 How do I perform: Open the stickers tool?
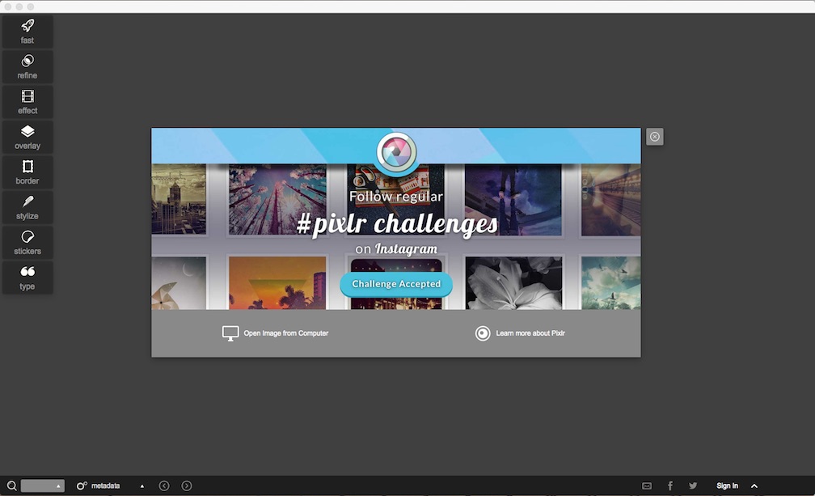point(27,242)
